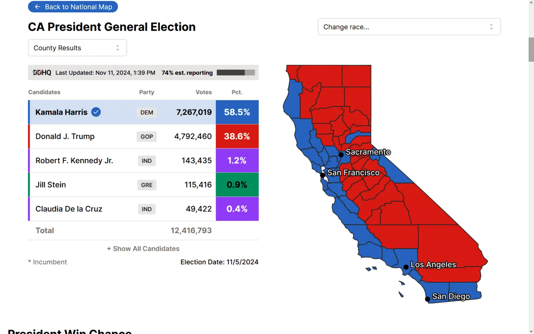Click Jill Stein's green 0.9% box
Image resolution: width=534 pixels, height=334 pixels.
pyautogui.click(x=237, y=185)
